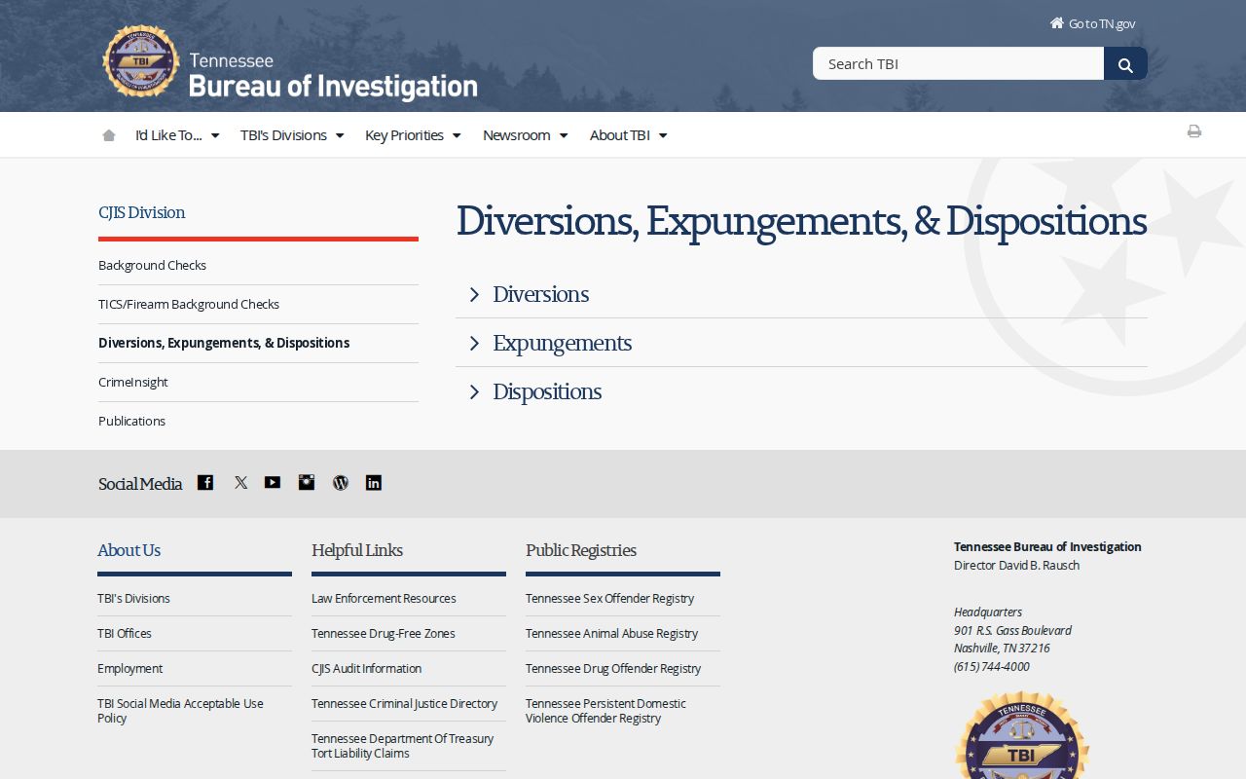Open Tennessee Animal Abuse Registry link
This screenshot has width=1246, height=779.
tap(611, 633)
